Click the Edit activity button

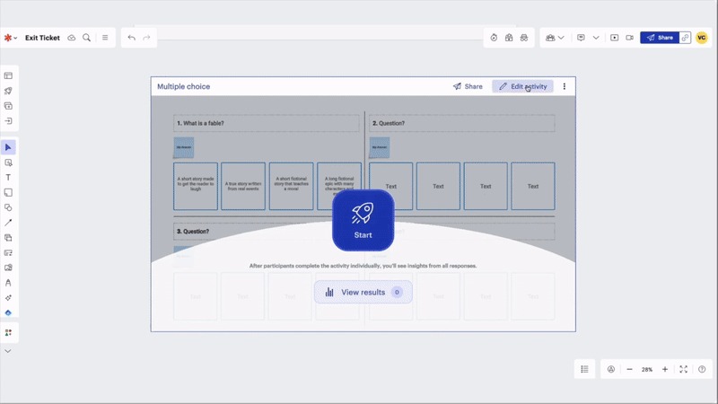coord(522,86)
